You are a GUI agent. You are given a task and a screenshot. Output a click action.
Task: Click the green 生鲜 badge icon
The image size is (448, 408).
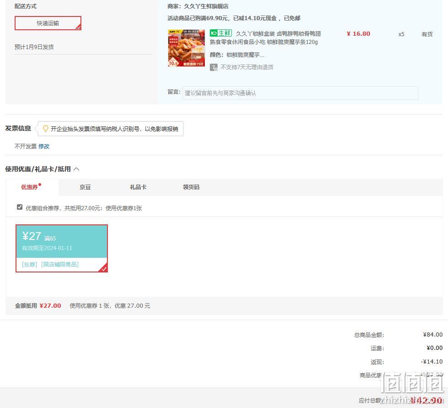pyautogui.click(x=220, y=33)
